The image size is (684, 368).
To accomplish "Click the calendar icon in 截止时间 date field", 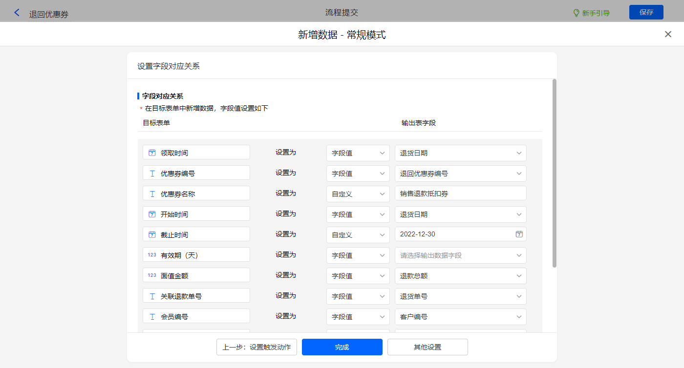I will (x=519, y=234).
